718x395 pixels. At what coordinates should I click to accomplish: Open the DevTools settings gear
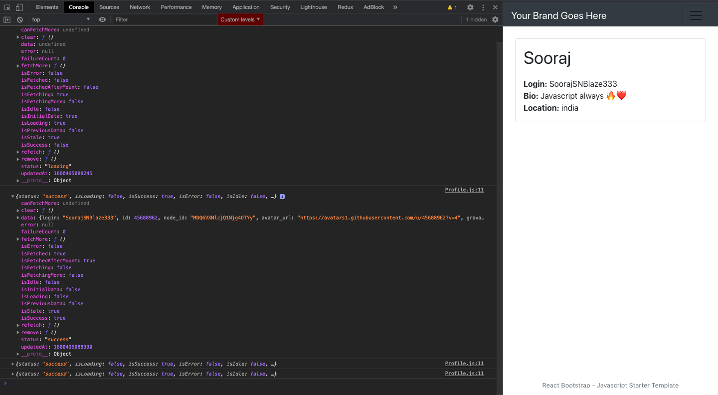click(470, 7)
